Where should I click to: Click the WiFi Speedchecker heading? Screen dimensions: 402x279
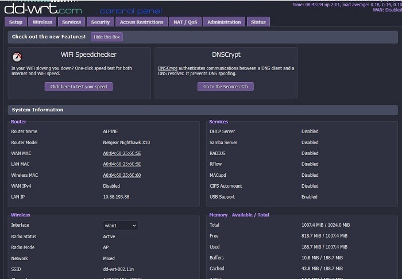(88, 55)
